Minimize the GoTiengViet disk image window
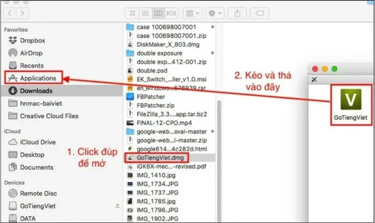Screen dimensions: 375x223 point(325,69)
